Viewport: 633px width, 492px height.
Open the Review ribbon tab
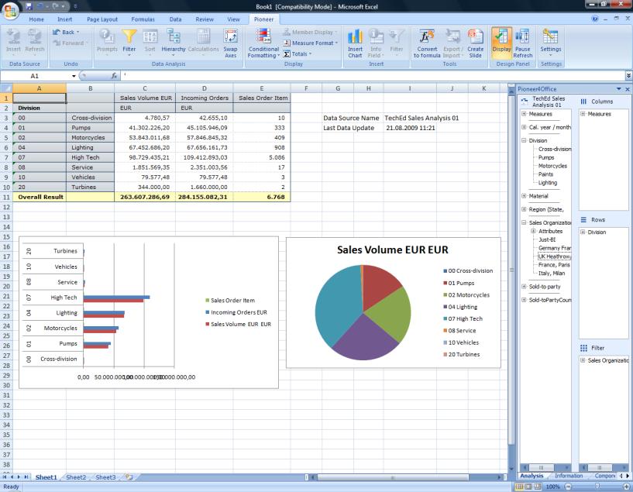point(205,19)
